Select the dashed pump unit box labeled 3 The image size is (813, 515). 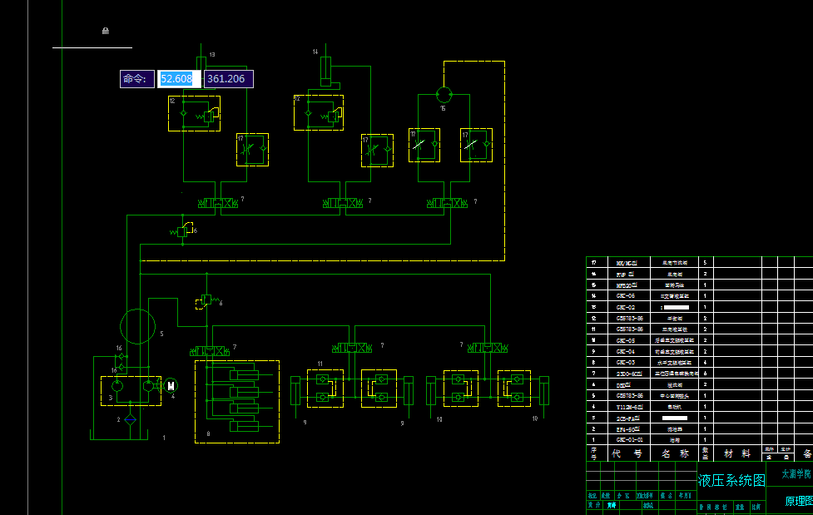coord(131,391)
